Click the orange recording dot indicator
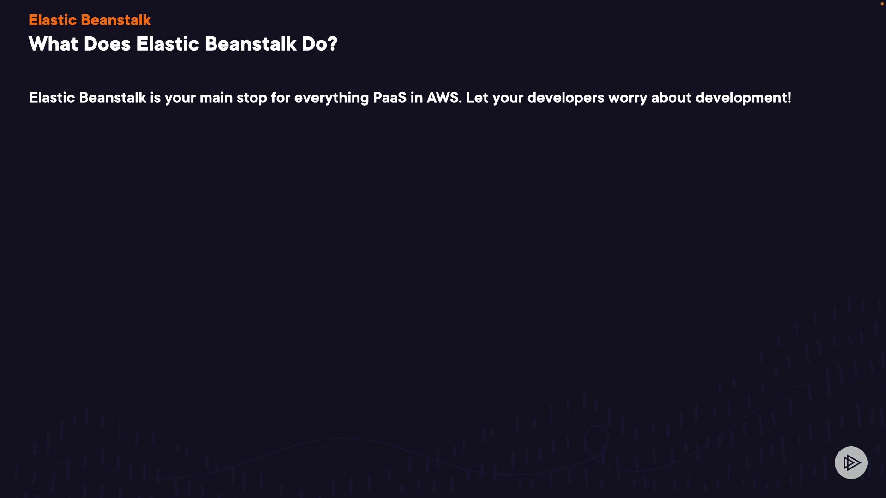 point(882,4)
